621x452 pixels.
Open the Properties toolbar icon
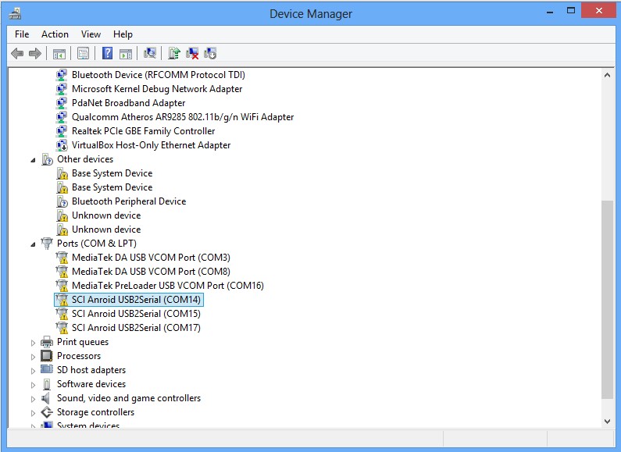pyautogui.click(x=83, y=53)
